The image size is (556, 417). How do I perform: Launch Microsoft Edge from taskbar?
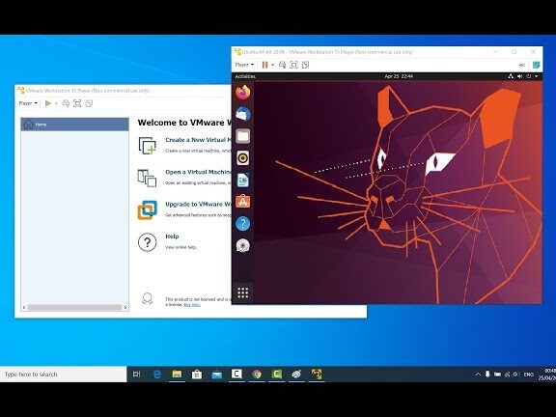[x=156, y=375]
